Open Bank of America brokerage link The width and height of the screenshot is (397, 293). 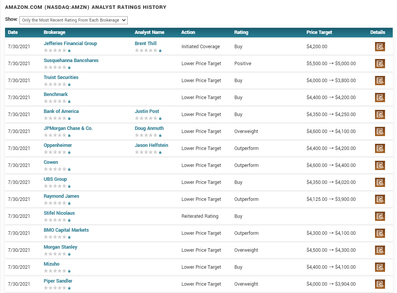[61, 111]
